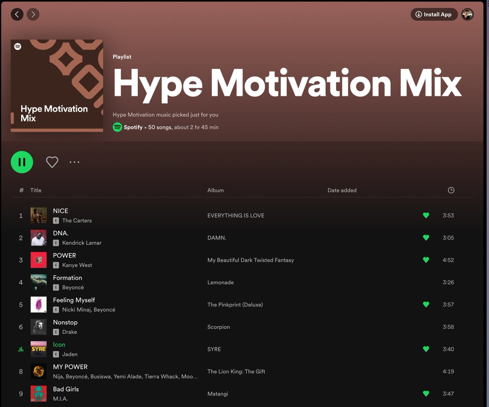Select the song title MY POWER
This screenshot has width=489, height=407.
click(x=70, y=367)
